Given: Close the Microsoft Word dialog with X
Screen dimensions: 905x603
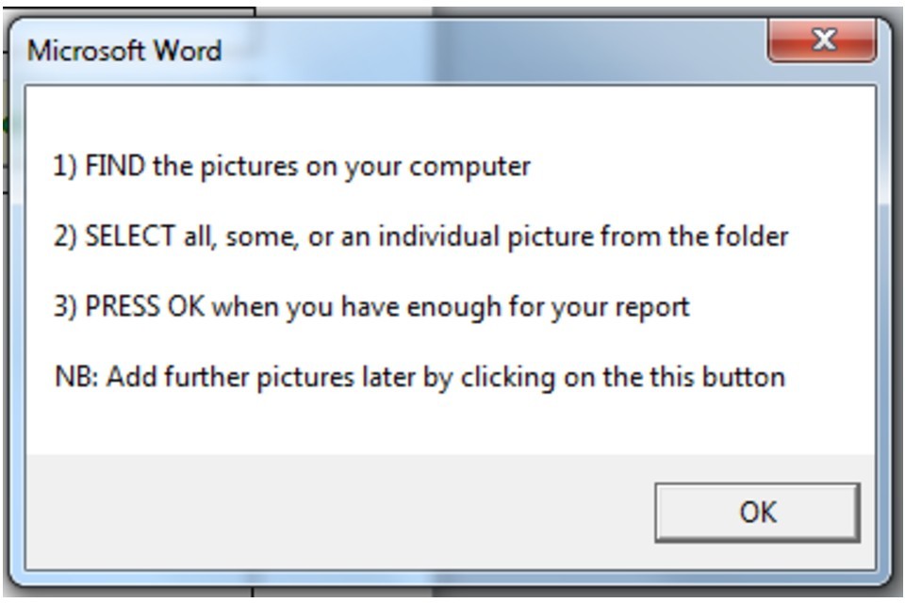Looking at the screenshot, I should tap(822, 41).
